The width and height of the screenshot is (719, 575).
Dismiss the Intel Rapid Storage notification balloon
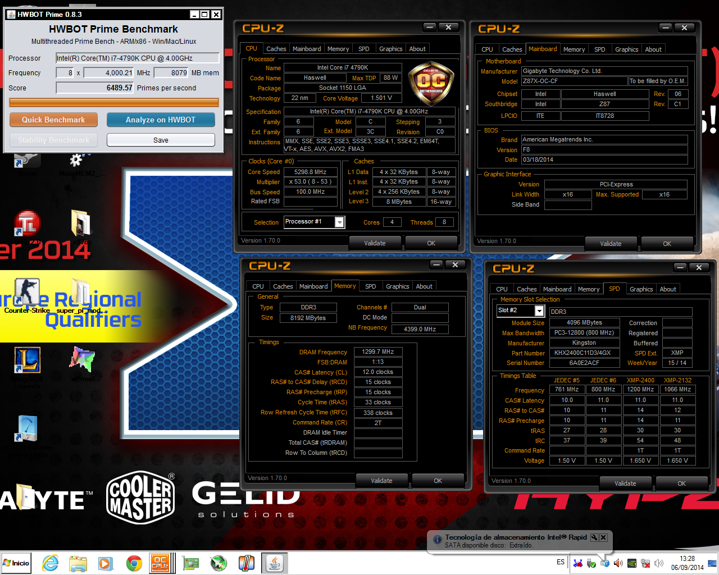click(x=603, y=537)
